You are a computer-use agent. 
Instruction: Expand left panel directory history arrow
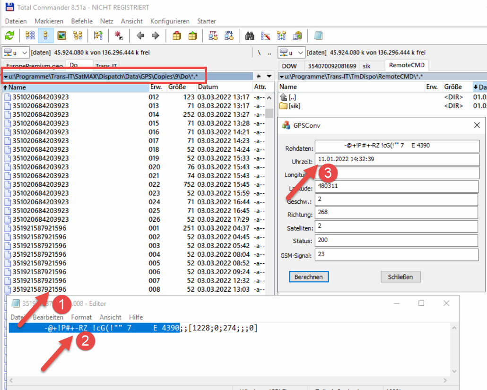269,76
